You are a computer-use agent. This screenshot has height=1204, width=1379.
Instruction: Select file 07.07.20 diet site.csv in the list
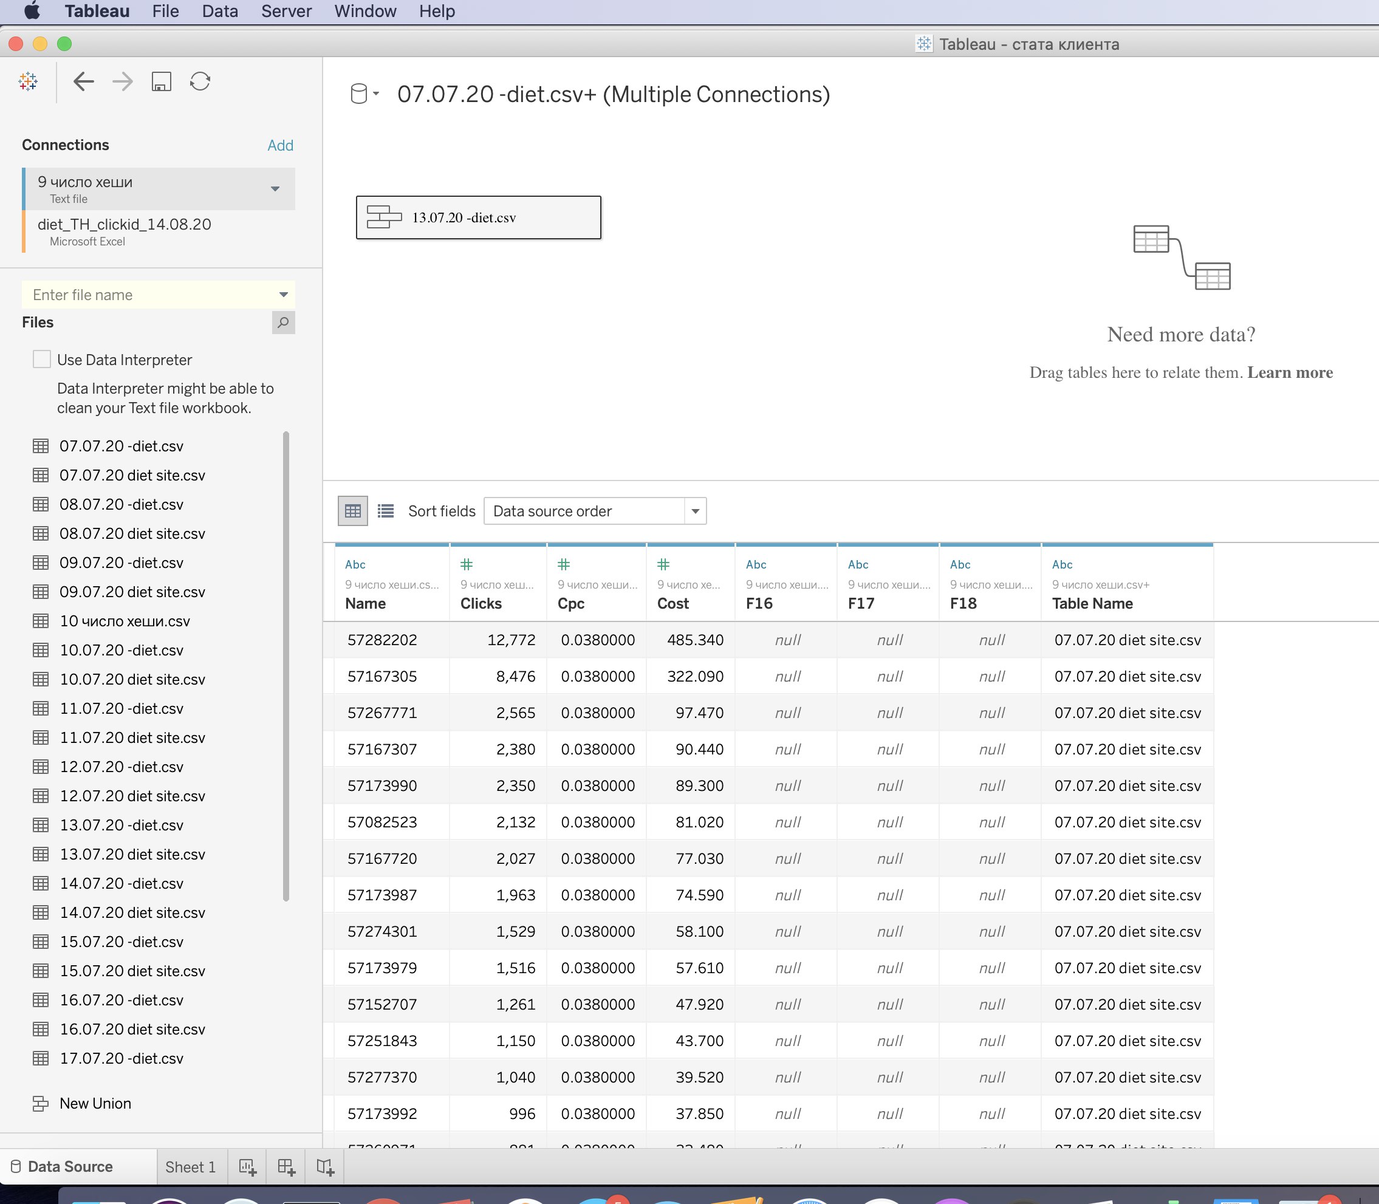[132, 475]
